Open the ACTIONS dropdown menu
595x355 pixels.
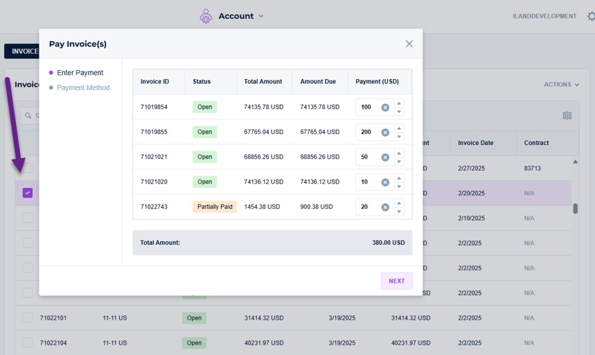coord(561,85)
